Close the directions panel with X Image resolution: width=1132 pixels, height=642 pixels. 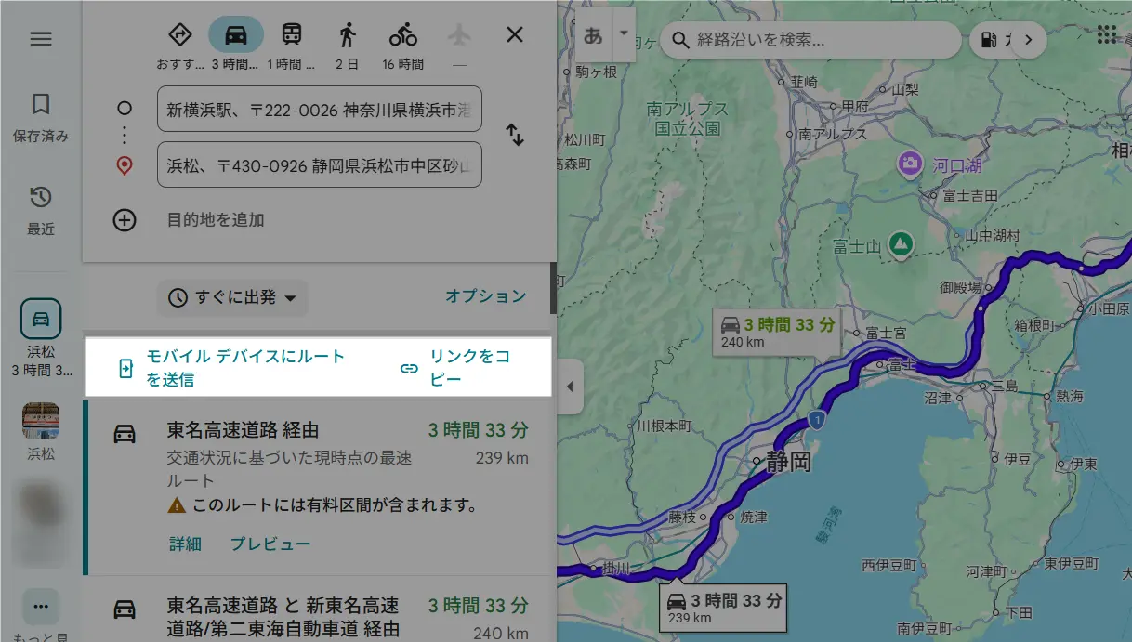(515, 35)
